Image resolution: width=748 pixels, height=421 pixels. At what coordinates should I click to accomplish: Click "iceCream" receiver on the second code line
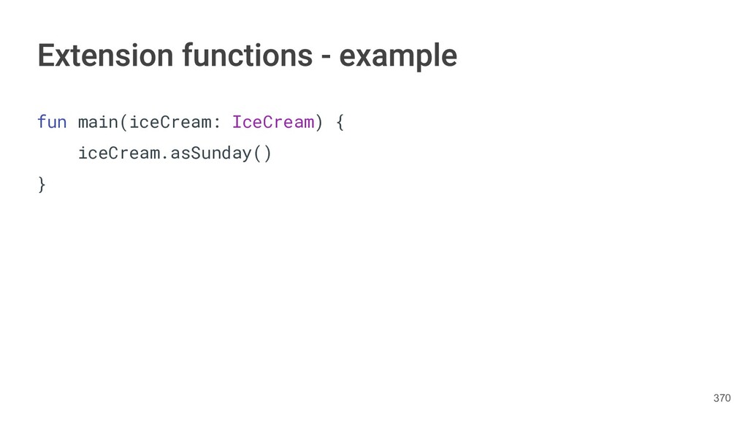(118, 153)
